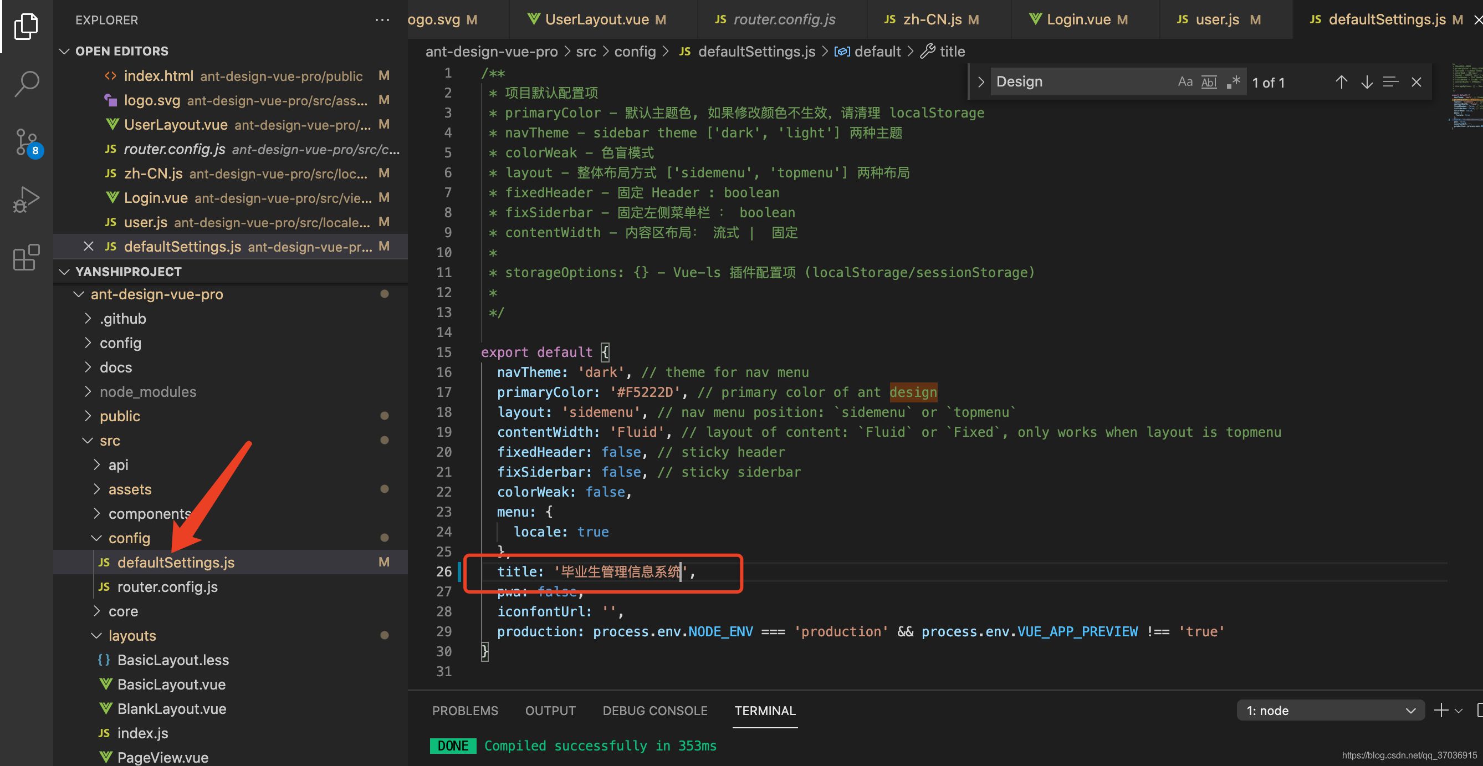Open the Extensions view

[x=27, y=257]
